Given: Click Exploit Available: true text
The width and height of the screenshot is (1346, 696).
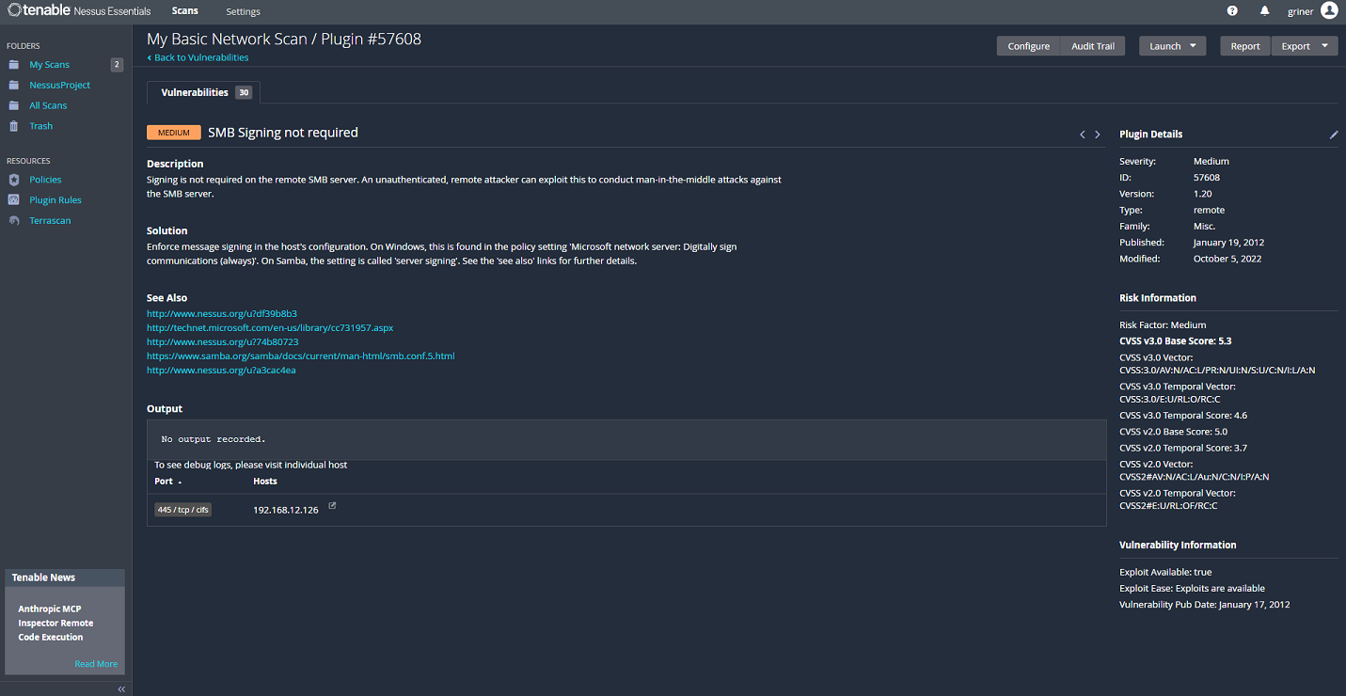Looking at the screenshot, I should click(1165, 572).
